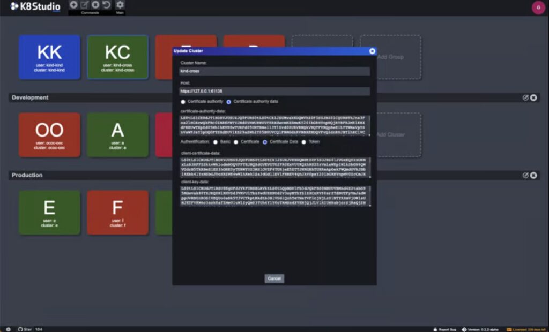The image size is (549, 332).
Task: Select the KK kind-kind cluster card
Action: pyautogui.click(x=49, y=57)
